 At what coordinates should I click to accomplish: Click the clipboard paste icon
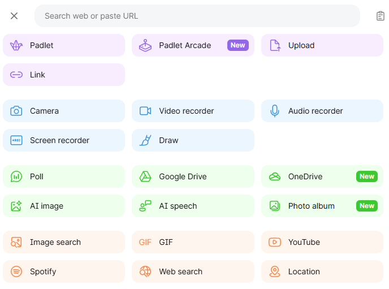pyautogui.click(x=380, y=16)
